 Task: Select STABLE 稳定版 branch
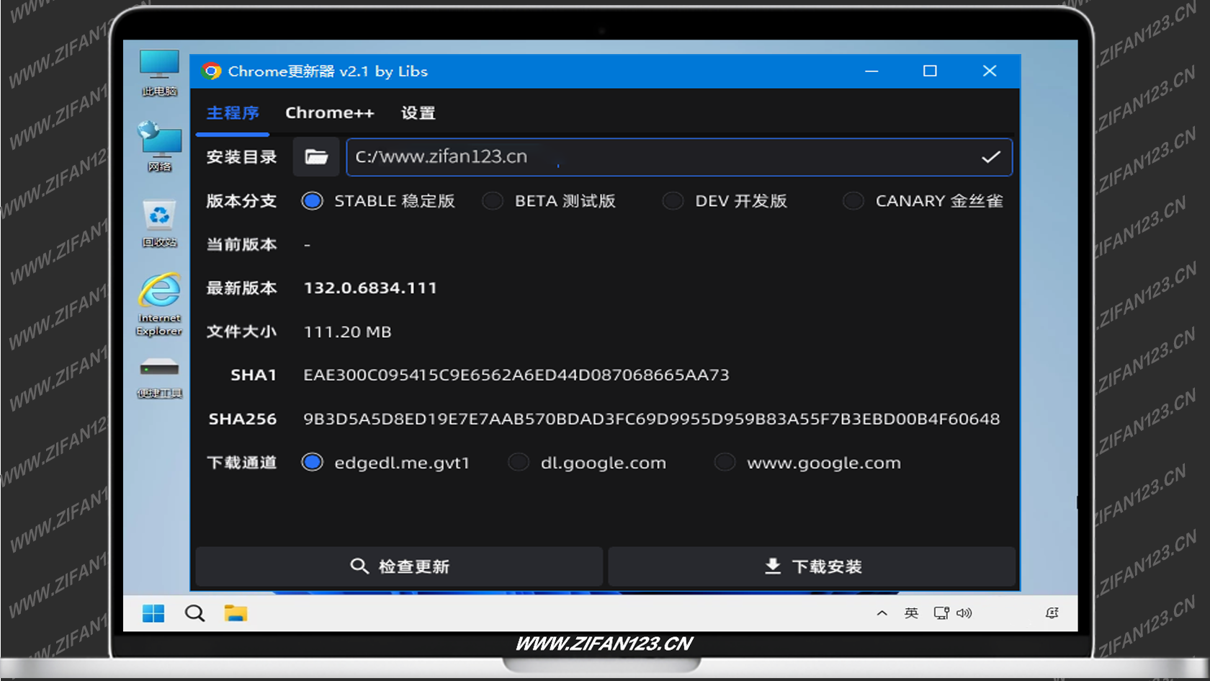pyautogui.click(x=378, y=201)
